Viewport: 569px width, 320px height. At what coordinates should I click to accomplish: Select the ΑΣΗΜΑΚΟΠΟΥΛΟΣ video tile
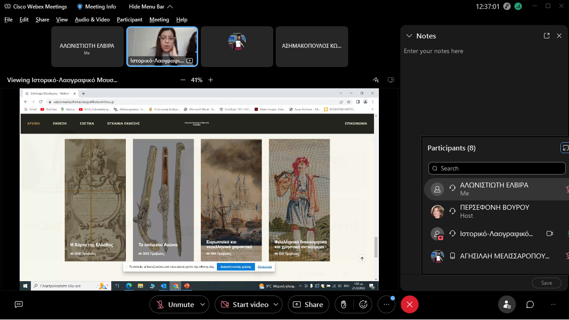coord(312,46)
